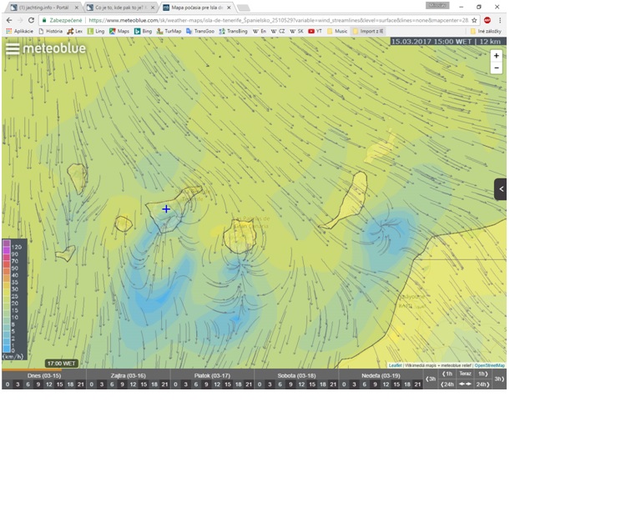Switch to the 'Co je to, kde pak to je?' tab
The width and height of the screenshot is (641, 512).
point(120,8)
